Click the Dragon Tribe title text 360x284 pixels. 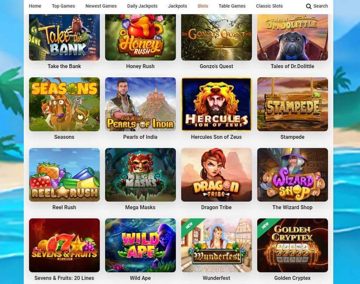216,207
